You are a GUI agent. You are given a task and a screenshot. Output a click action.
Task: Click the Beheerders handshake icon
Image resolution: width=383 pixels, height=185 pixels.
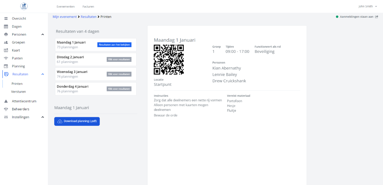(6, 109)
